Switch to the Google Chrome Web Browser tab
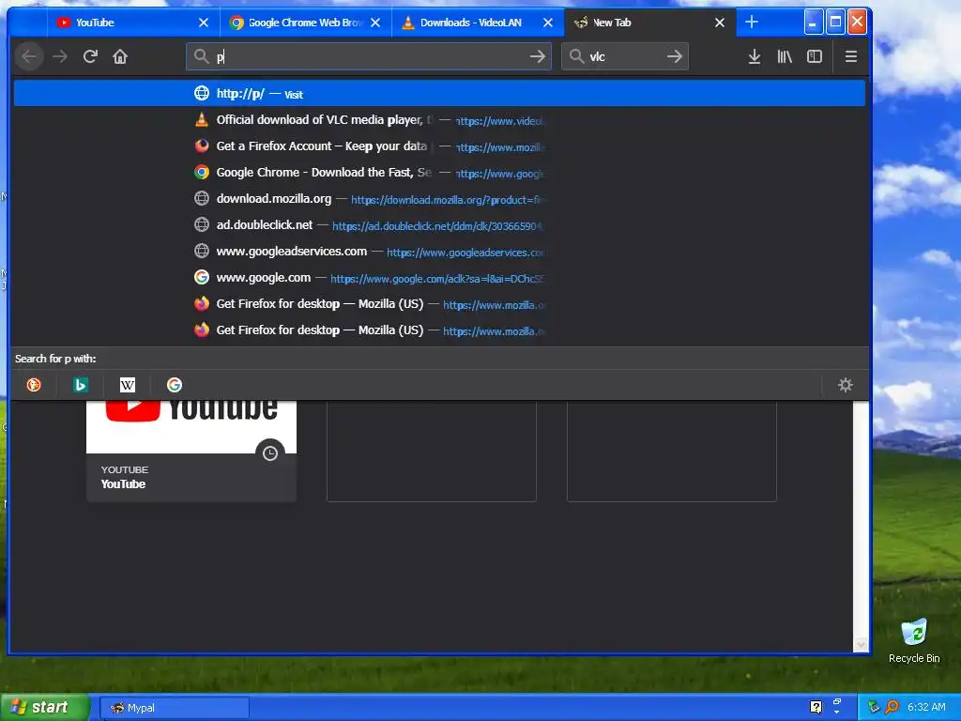The image size is (961, 721). point(305,23)
